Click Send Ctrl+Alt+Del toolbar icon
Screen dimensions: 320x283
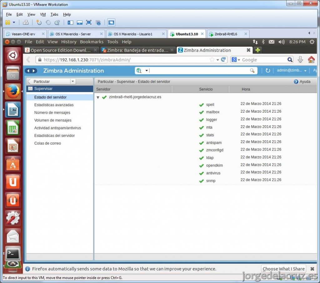point(26,23)
